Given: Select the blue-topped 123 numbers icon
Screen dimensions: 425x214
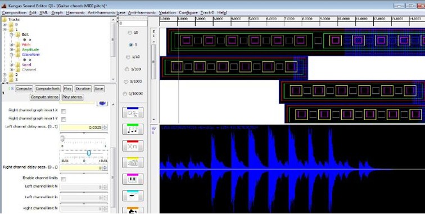Looking at the screenshot, I should click(133, 113).
